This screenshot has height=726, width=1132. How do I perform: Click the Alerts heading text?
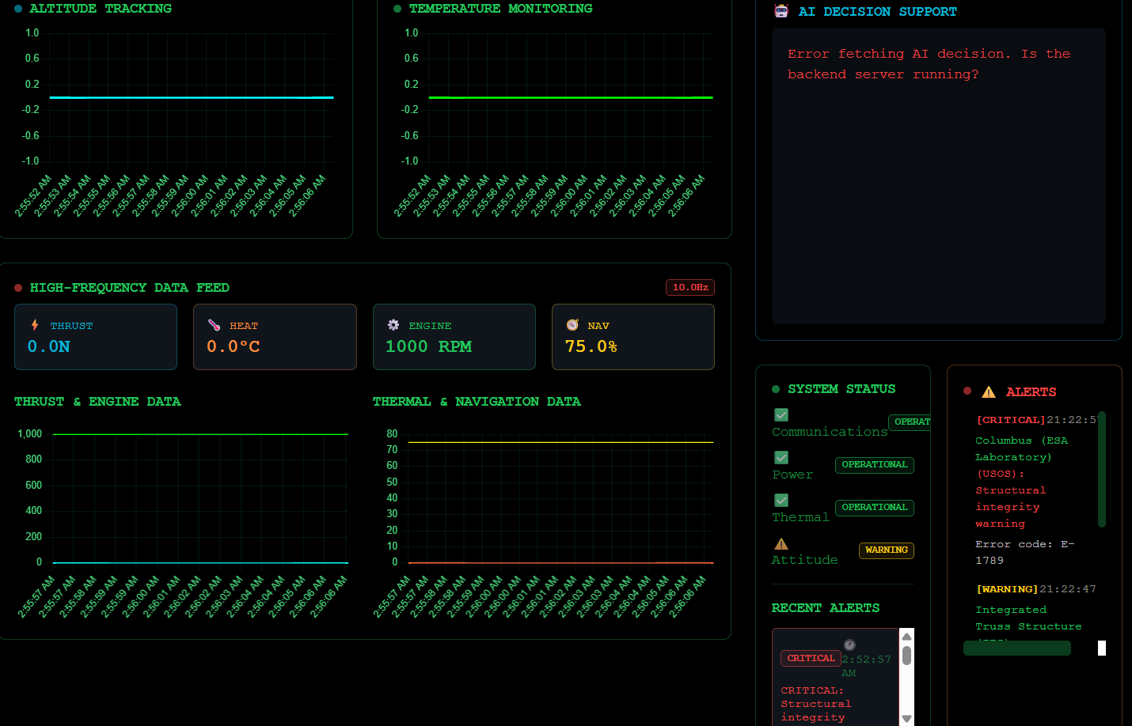pos(1031,392)
